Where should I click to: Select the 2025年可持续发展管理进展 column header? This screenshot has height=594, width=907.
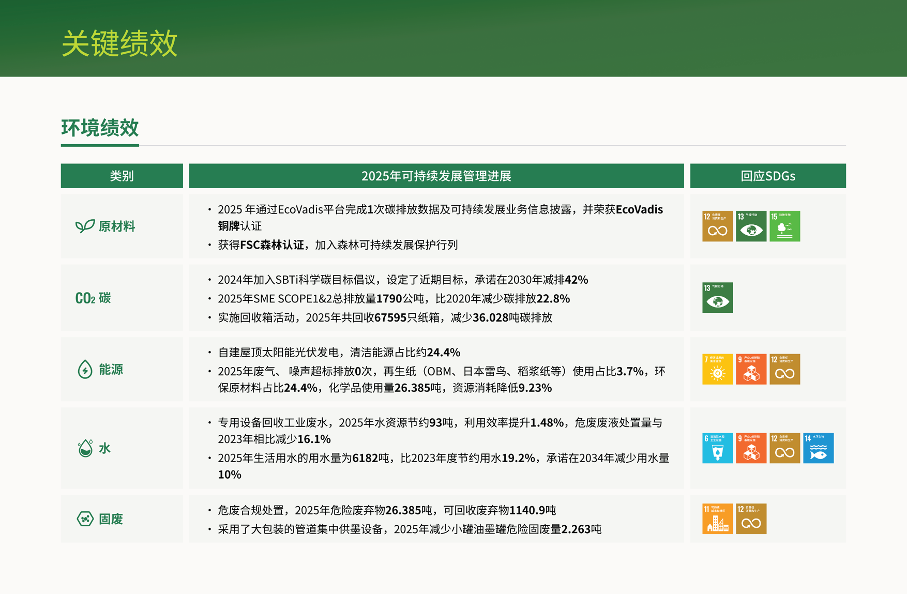(436, 176)
